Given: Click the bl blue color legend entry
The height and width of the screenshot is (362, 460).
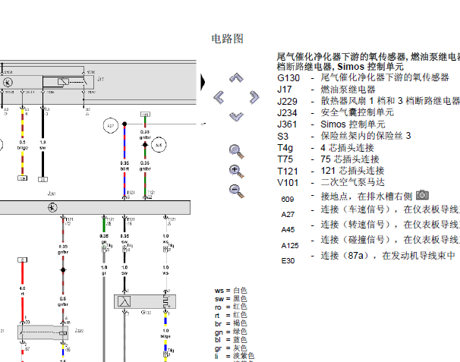Looking at the screenshot, I should pyautogui.click(x=231, y=340).
